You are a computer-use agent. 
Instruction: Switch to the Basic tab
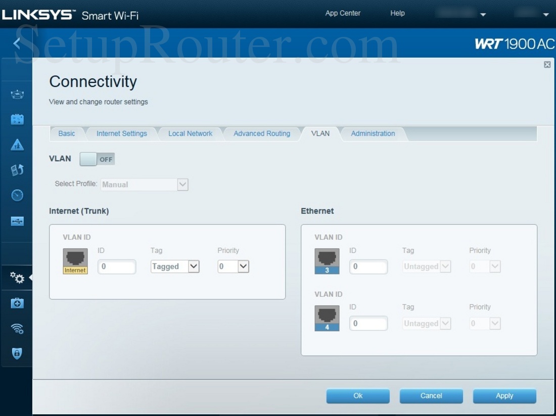pos(67,133)
